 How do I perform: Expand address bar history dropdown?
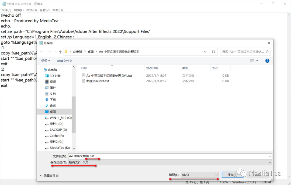tap(205, 52)
